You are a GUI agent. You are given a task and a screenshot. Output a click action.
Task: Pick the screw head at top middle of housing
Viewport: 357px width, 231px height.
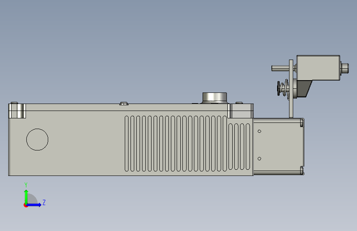click(x=124, y=104)
